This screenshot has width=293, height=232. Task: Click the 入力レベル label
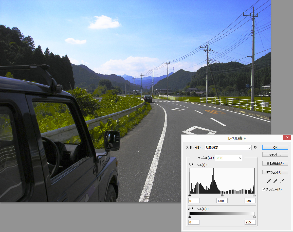[x=198, y=165]
